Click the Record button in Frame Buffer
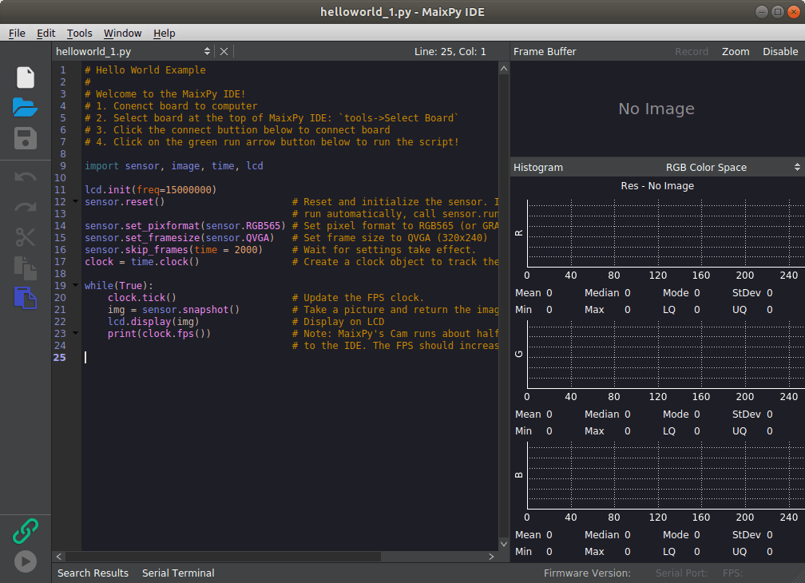This screenshot has height=583, width=805. (691, 51)
